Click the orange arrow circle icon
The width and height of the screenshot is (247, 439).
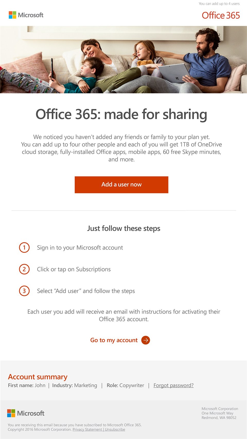pos(146,340)
